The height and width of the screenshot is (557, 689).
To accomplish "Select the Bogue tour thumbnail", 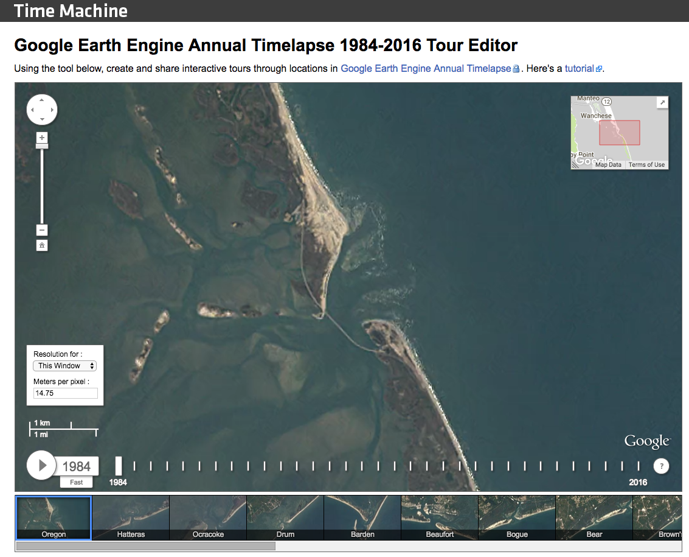I will point(517,518).
